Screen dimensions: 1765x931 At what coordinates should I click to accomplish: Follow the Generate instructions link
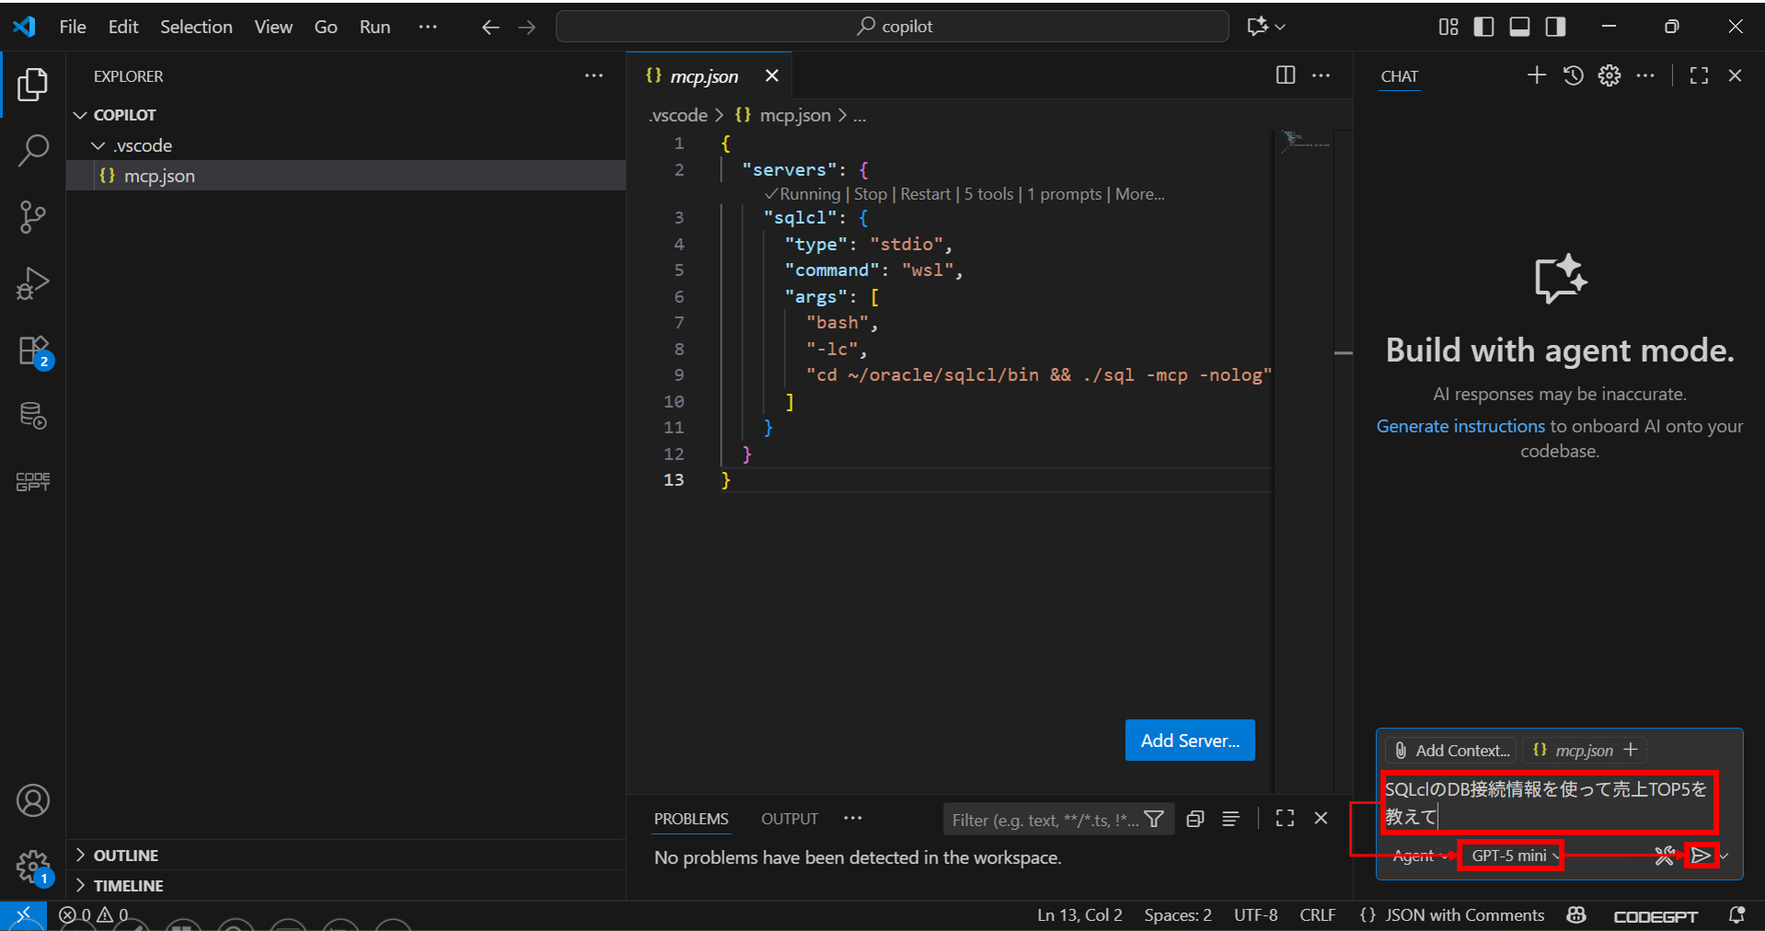pos(1460,426)
